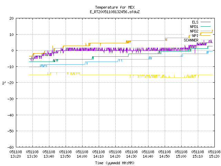221x166 pixels.
Task: Click the x-axis tick label 14:40
Action: pos(148,156)
